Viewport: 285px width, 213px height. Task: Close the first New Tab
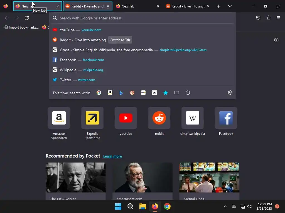(58, 6)
